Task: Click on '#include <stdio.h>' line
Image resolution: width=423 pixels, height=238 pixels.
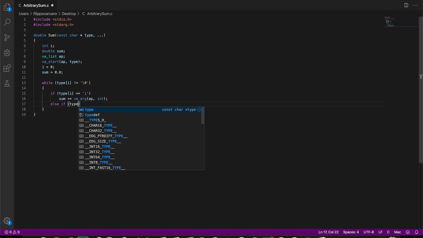Action: (53, 19)
